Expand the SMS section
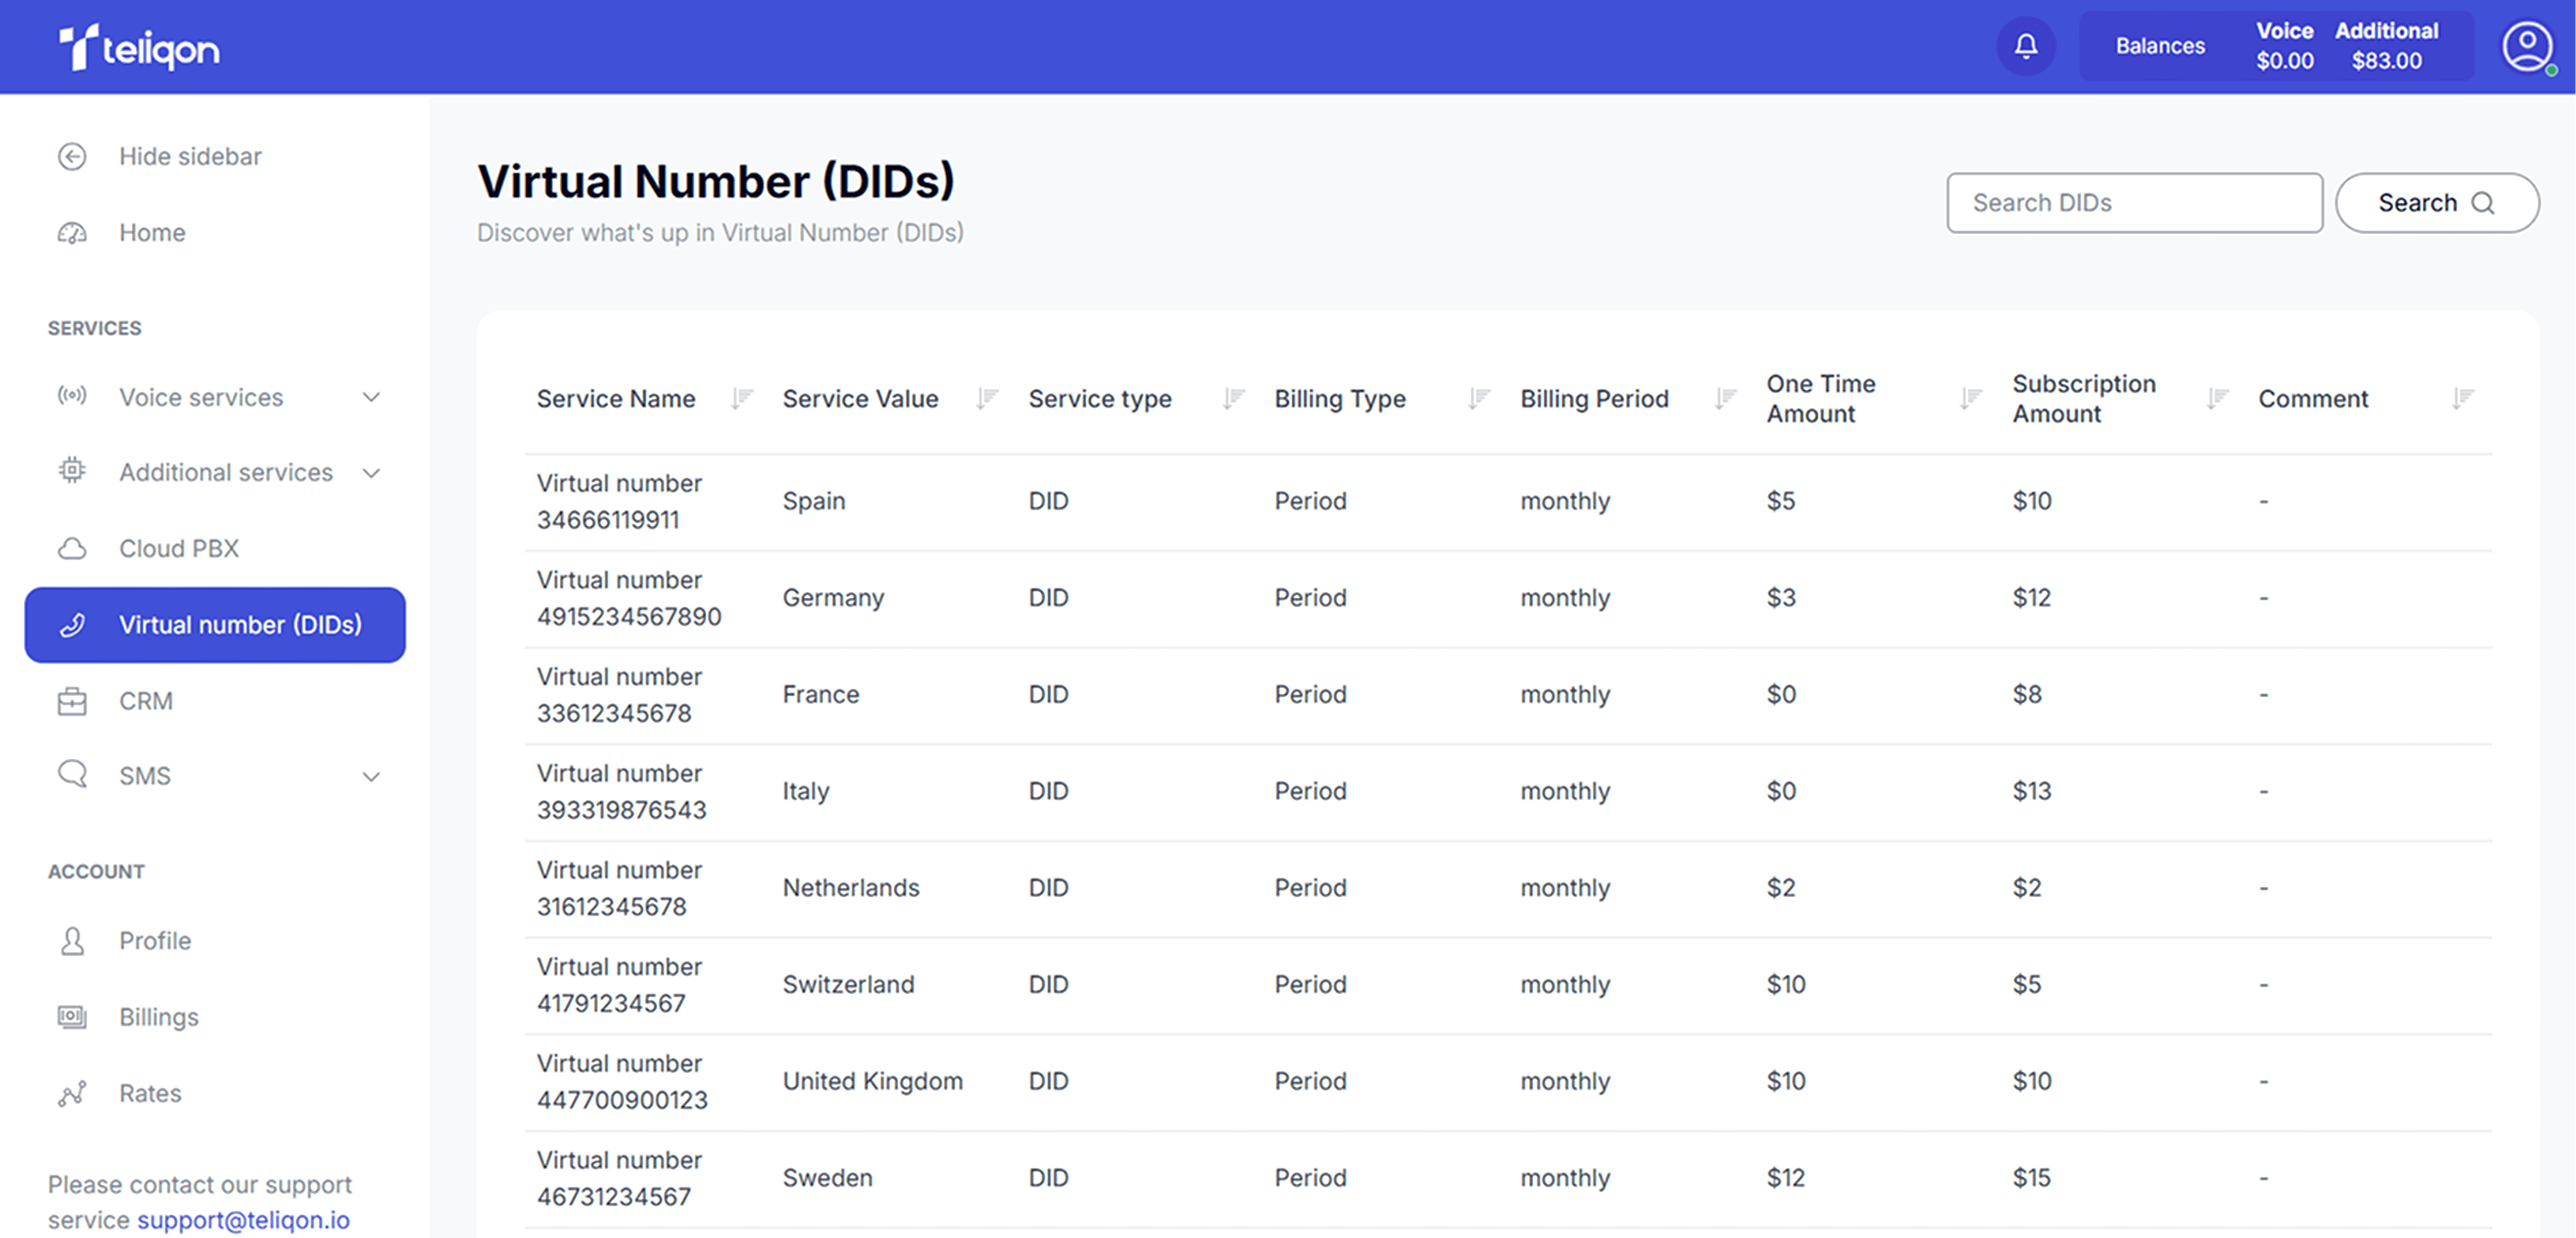The width and height of the screenshot is (2576, 1238). pos(371,776)
